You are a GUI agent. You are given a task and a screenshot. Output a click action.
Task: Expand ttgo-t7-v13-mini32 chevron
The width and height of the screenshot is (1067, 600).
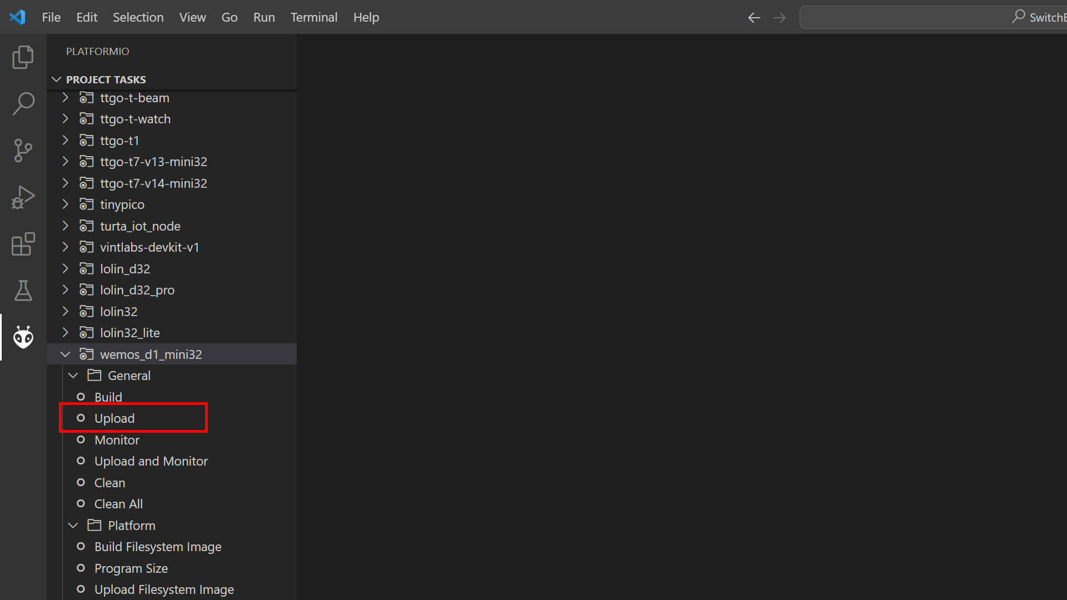pos(65,162)
